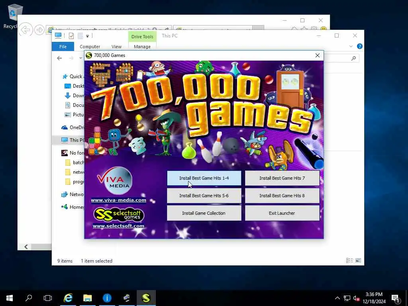Open File Explorer help icon
This screenshot has width=408, height=306.
pos(360,46)
